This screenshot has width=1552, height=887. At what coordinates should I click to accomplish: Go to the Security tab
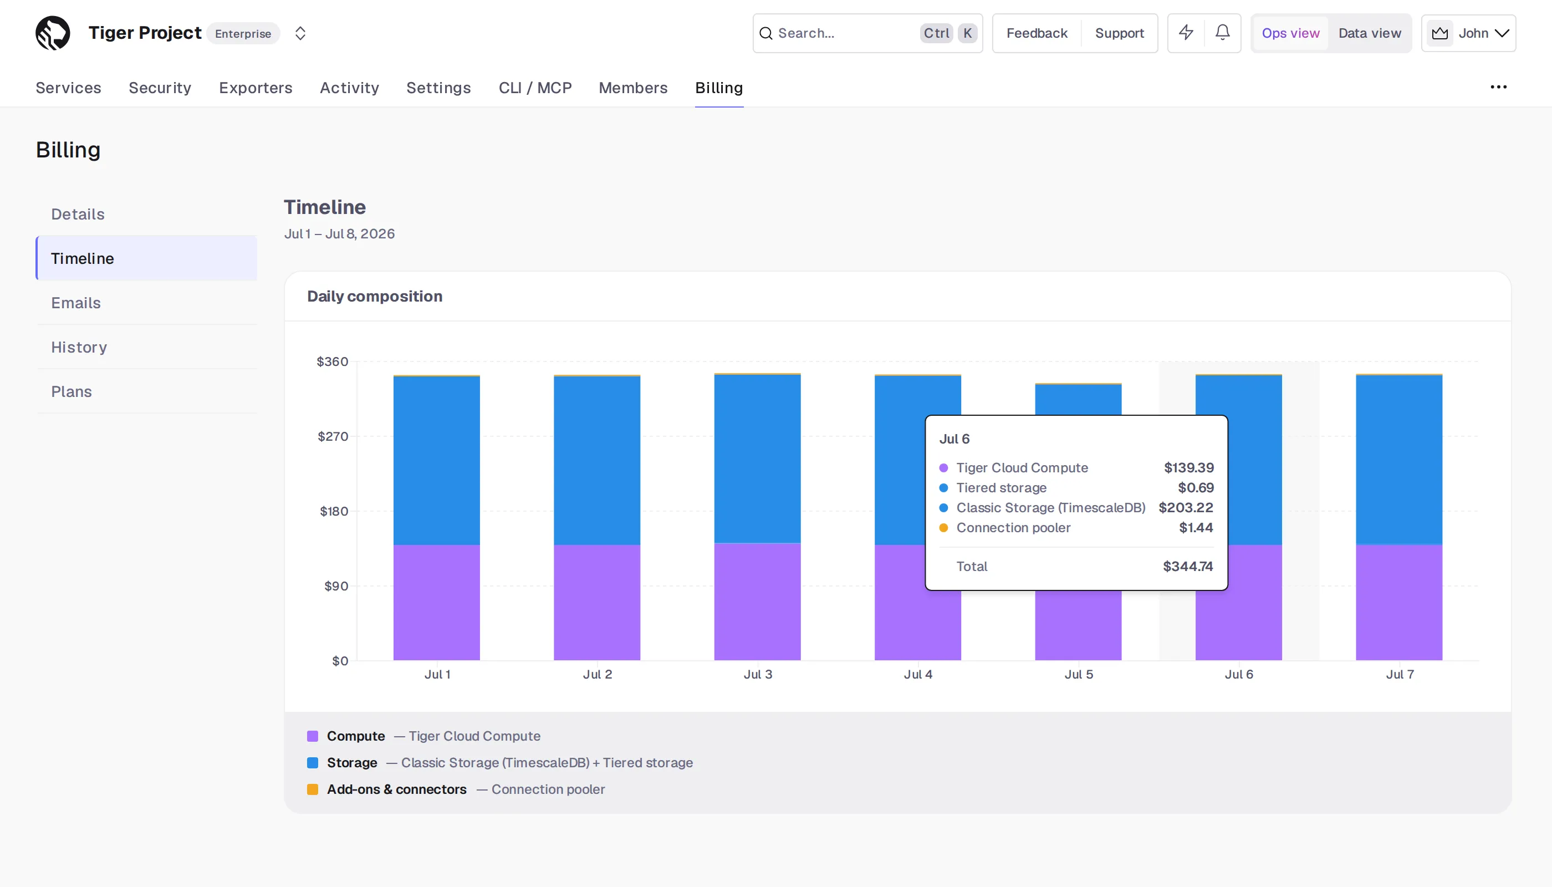tap(160, 88)
